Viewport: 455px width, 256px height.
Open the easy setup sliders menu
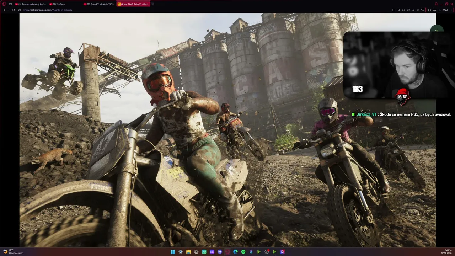(451, 10)
